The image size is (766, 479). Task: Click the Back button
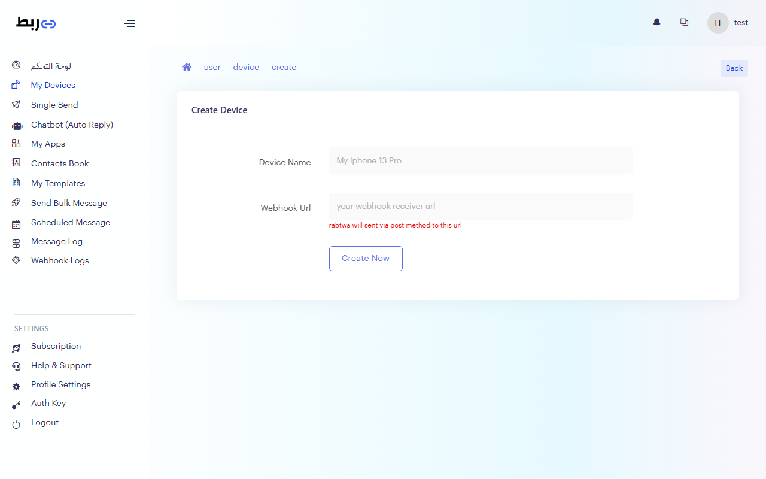click(x=734, y=68)
